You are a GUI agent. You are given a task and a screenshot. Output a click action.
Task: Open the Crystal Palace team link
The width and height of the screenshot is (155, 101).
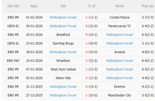(120, 17)
